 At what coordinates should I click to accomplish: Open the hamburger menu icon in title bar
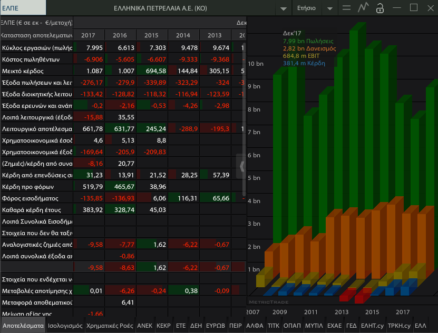pos(346,8)
